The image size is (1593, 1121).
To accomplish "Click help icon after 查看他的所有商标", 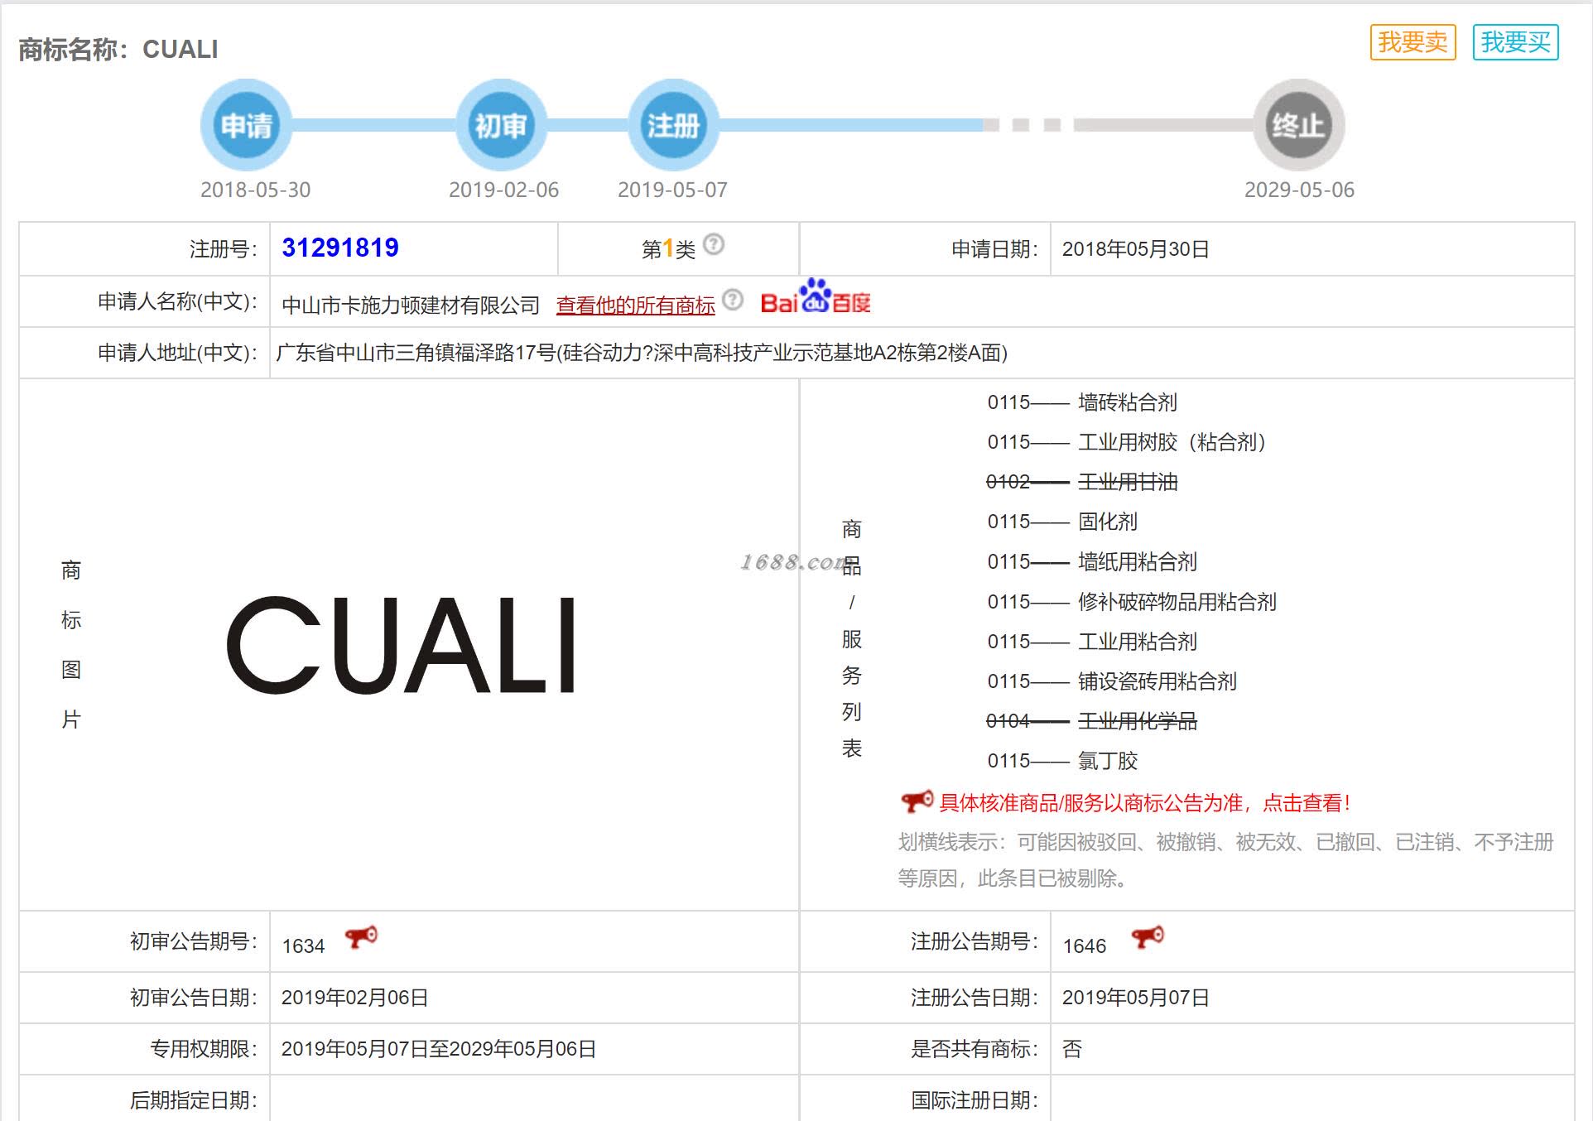I will 733,300.
